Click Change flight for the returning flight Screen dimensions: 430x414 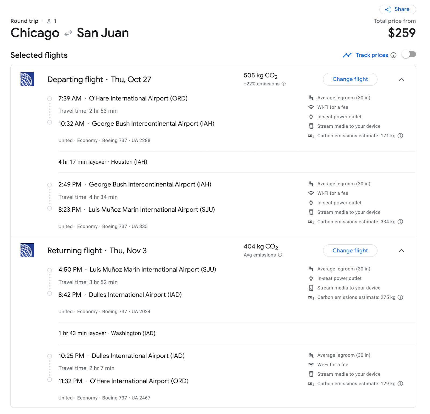[350, 251]
